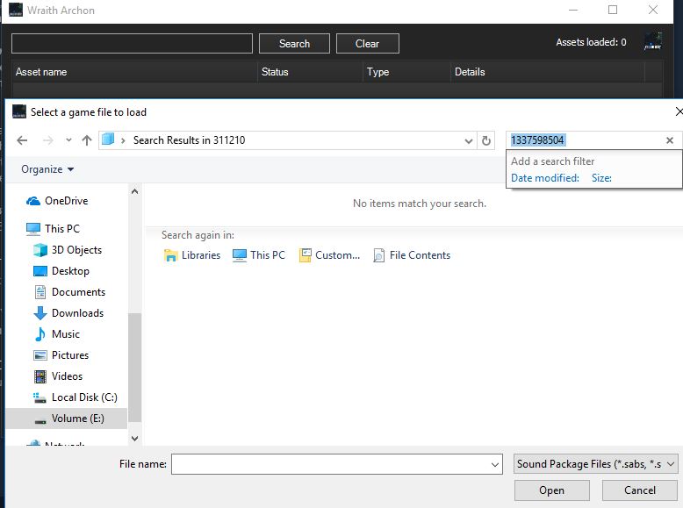The height and width of the screenshot is (508, 683).
Task: Minimize the Wraith Archon window
Action: coord(573,10)
